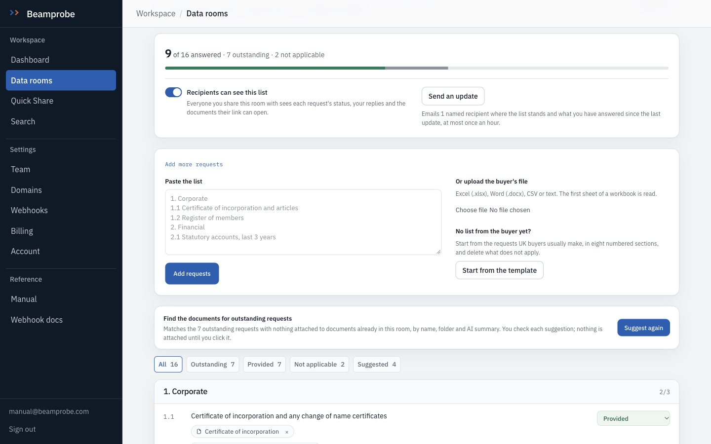Click the answered requests progress bar
This screenshot has width=711, height=444.
click(417, 68)
